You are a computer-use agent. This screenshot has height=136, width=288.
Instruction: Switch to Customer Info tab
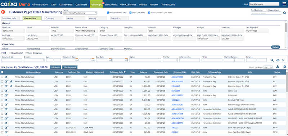[10, 18]
